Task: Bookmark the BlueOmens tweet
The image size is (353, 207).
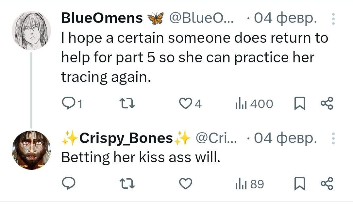Action: [x=300, y=103]
